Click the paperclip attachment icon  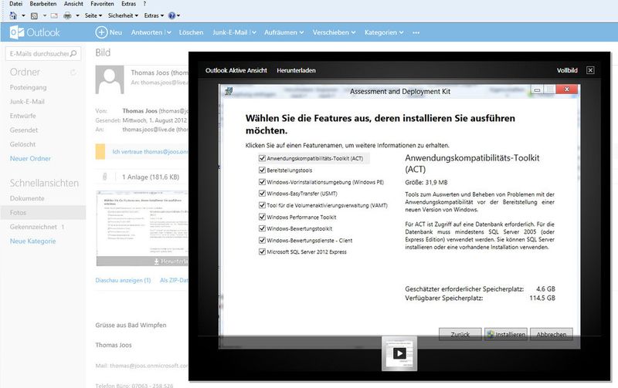click(105, 177)
